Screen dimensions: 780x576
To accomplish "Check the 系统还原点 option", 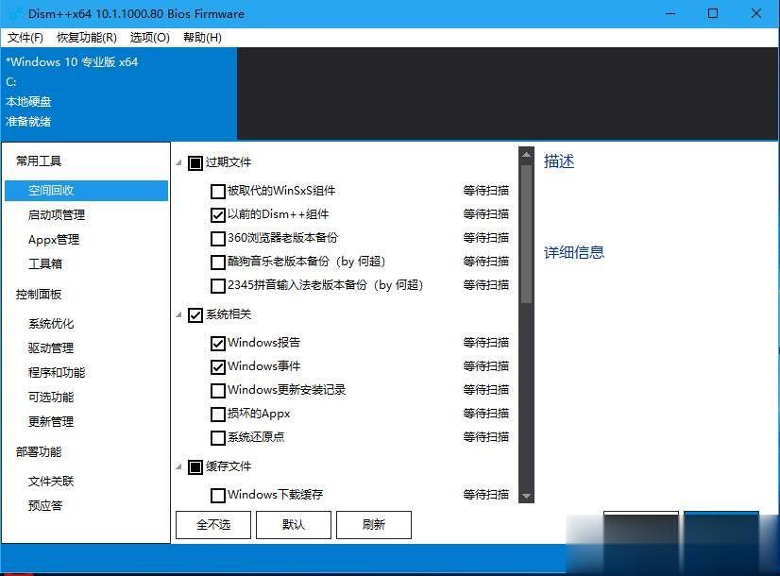I will coord(218,437).
